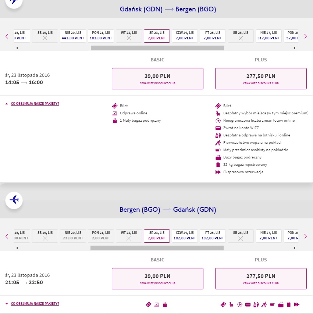Select outbound date ŚR 23, LIS

(157, 36)
